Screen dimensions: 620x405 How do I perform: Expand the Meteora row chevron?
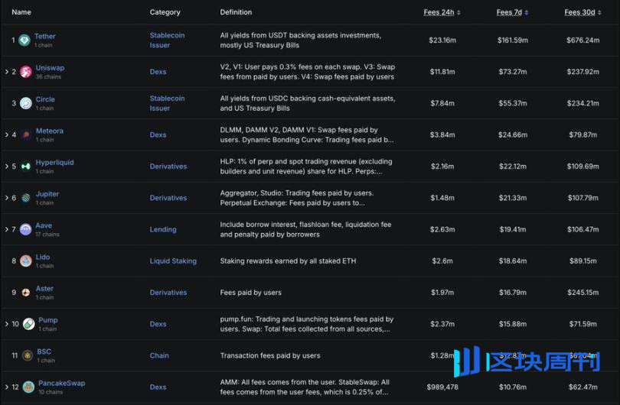point(6,135)
